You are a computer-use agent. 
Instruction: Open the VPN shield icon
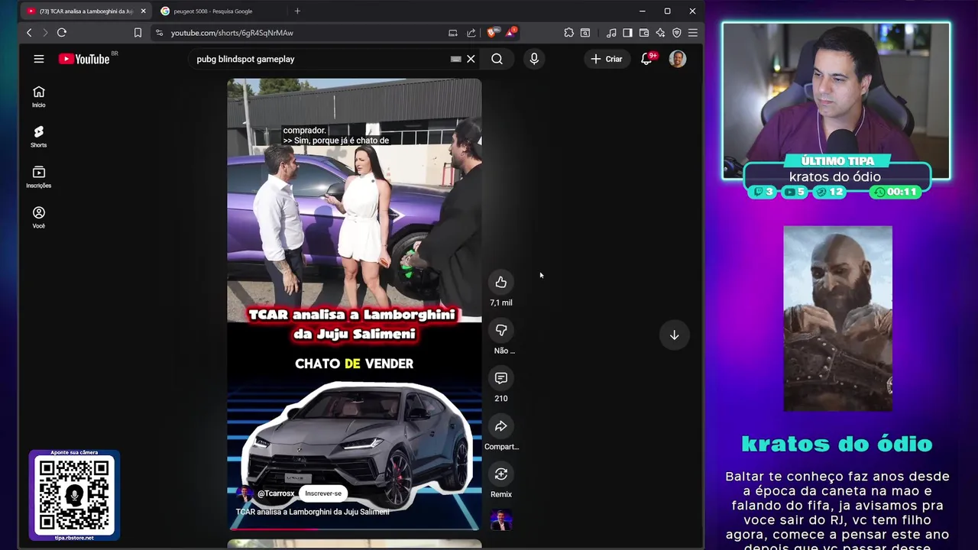676,33
